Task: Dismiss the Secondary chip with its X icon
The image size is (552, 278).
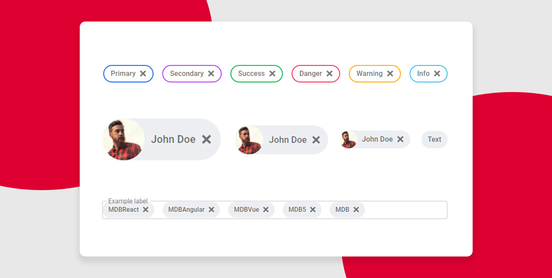Action: [211, 74]
